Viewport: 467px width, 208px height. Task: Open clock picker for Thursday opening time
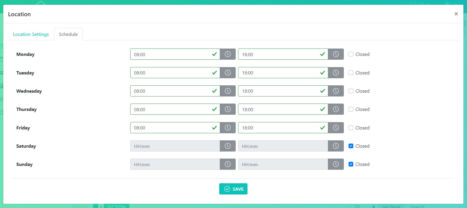[x=227, y=109]
